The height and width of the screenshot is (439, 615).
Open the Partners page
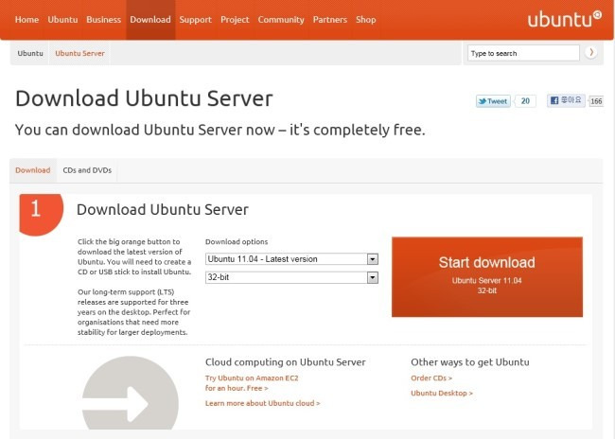(x=330, y=20)
